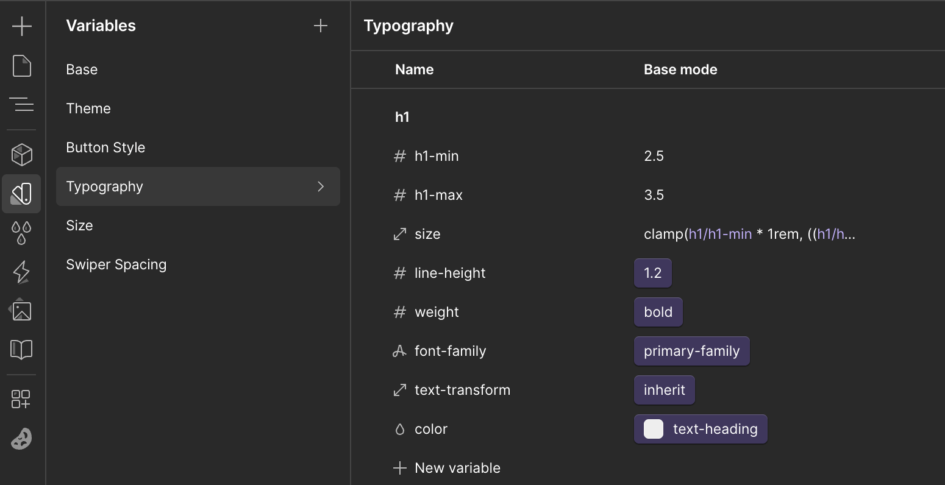Image resolution: width=945 pixels, height=485 pixels.
Task: Open the Style selectors droplets icon
Action: 22,233
